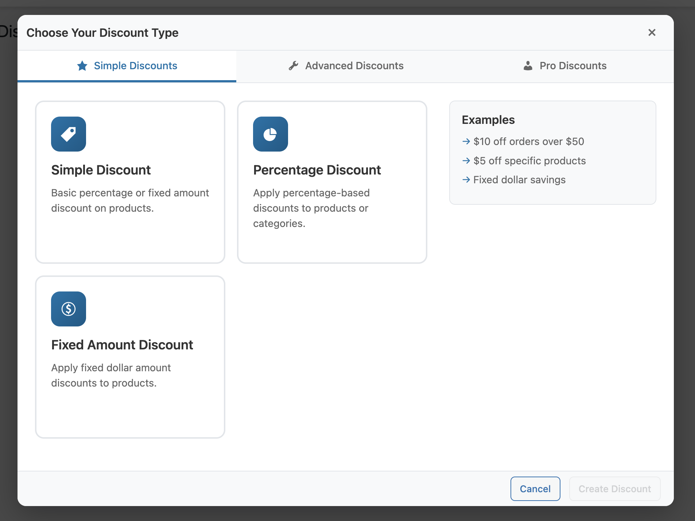The height and width of the screenshot is (521, 695).
Task: Click the Examples panel heading
Action: [x=488, y=120]
